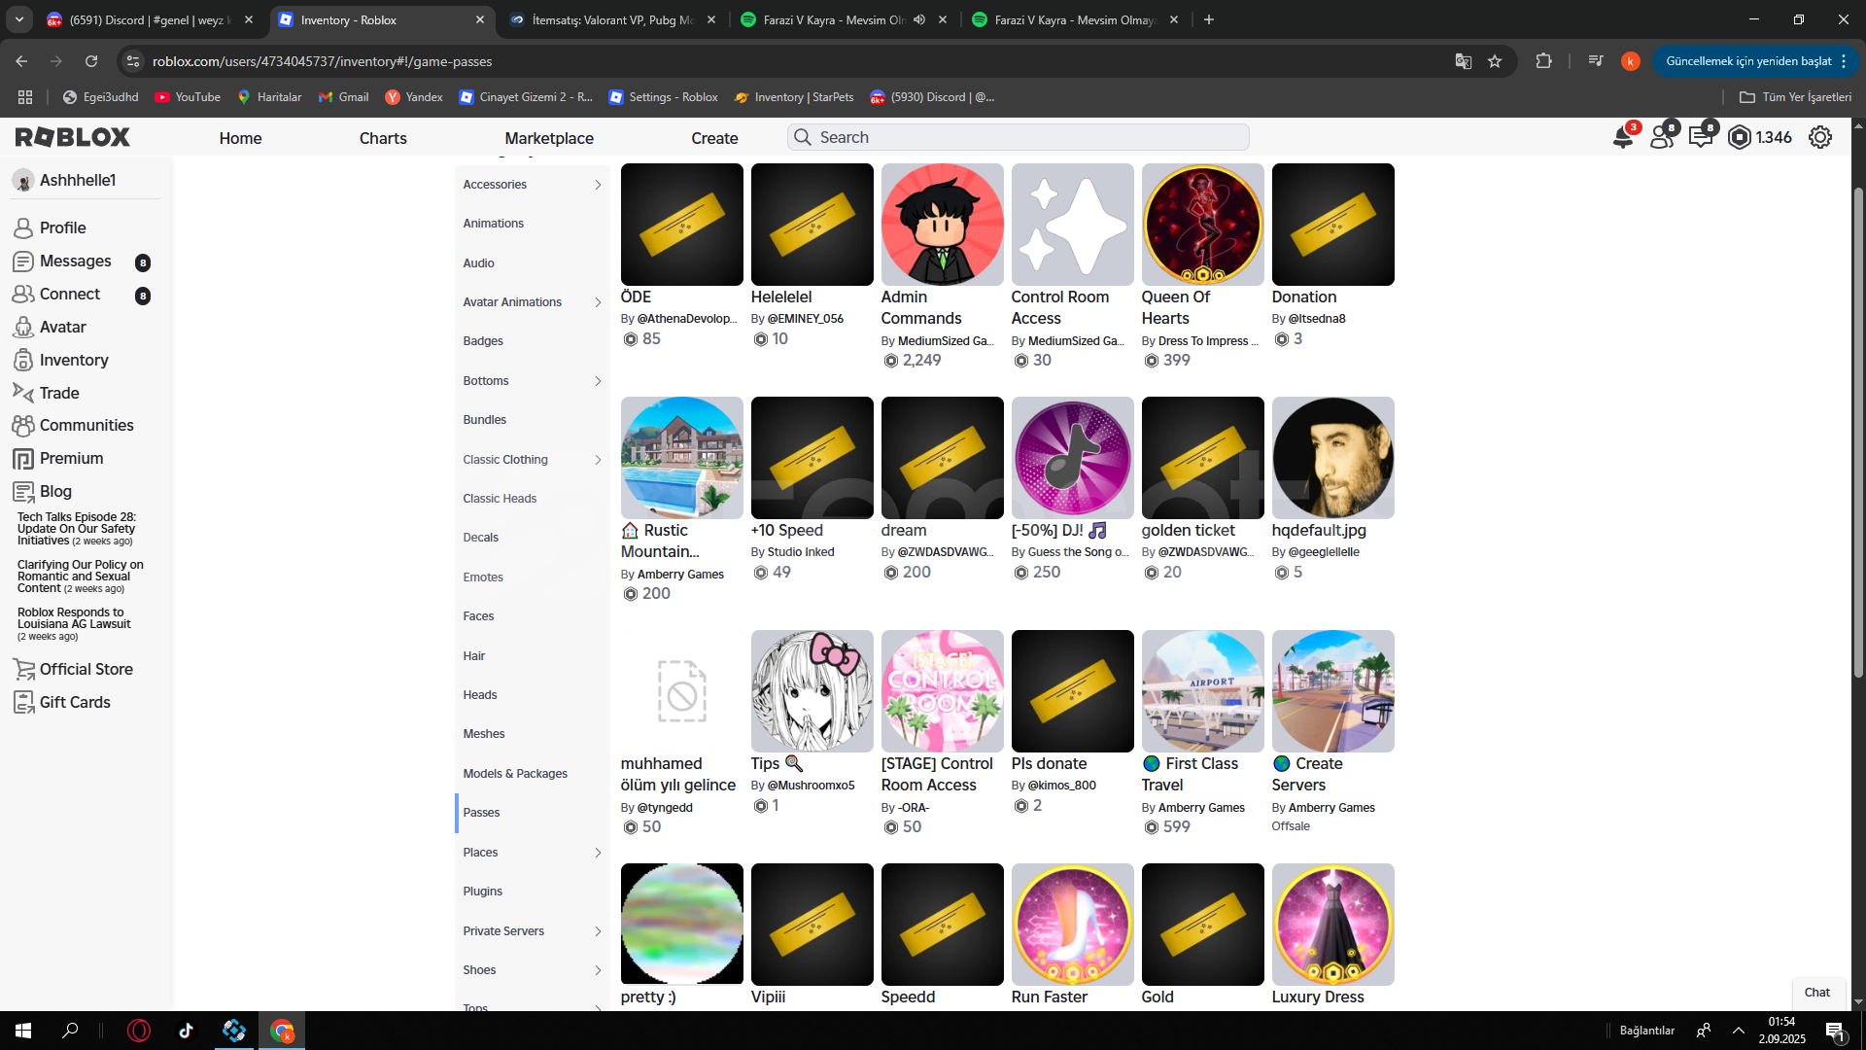1866x1050 pixels.
Task: Expand the Shoes category
Action: coord(598,970)
